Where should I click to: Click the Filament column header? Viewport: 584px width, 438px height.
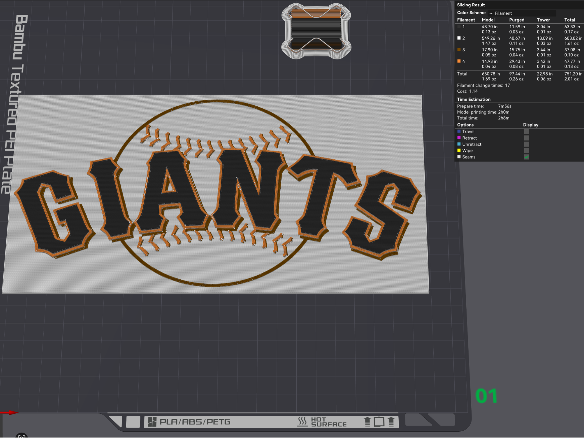point(466,20)
